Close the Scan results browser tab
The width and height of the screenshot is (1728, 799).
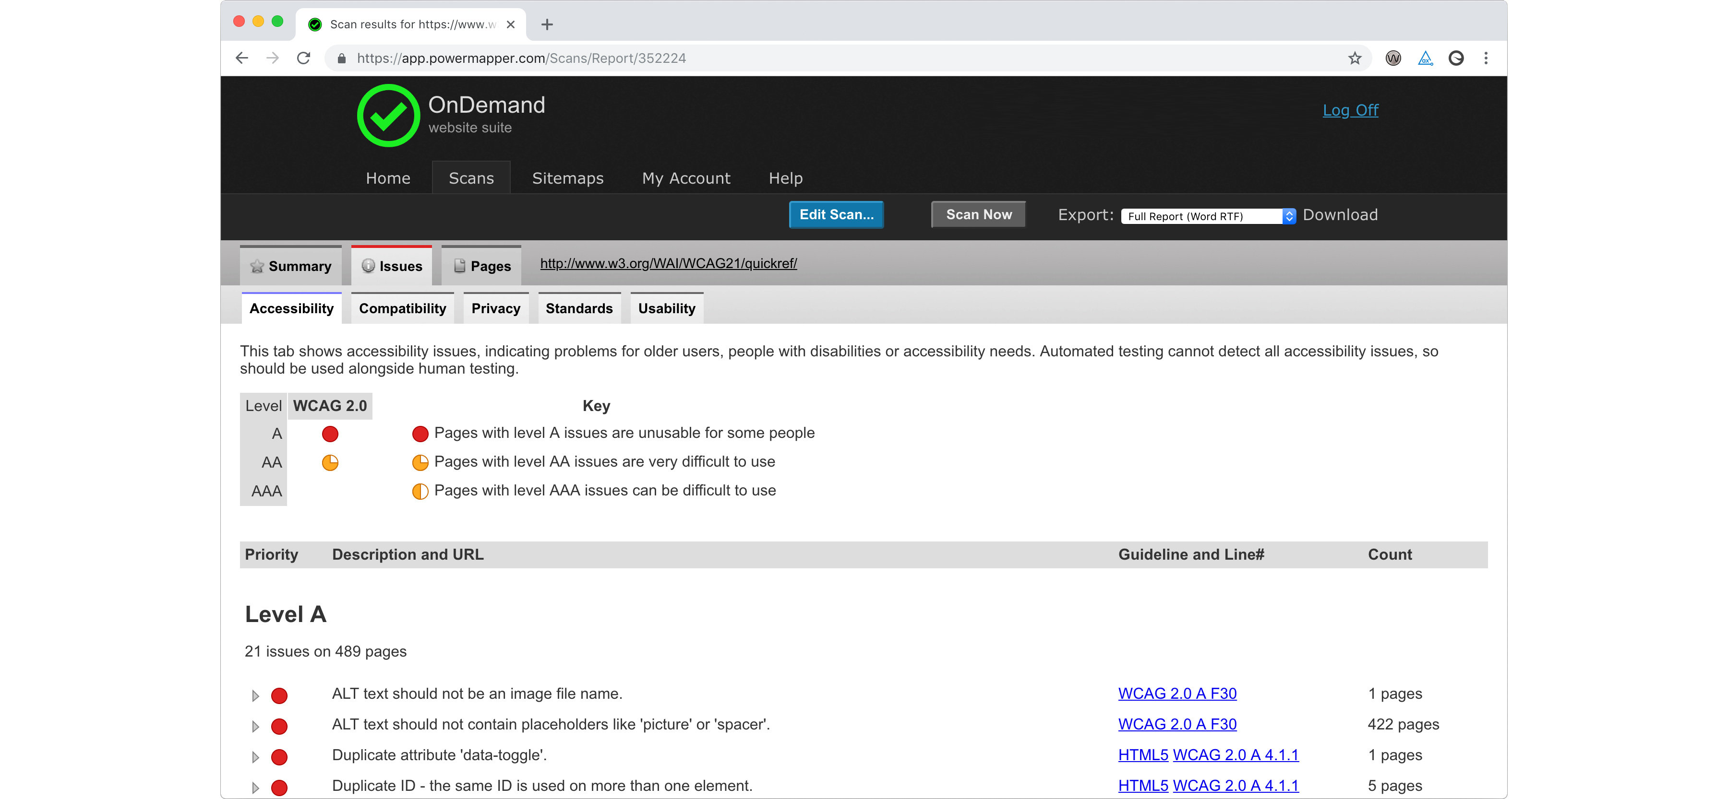[511, 25]
